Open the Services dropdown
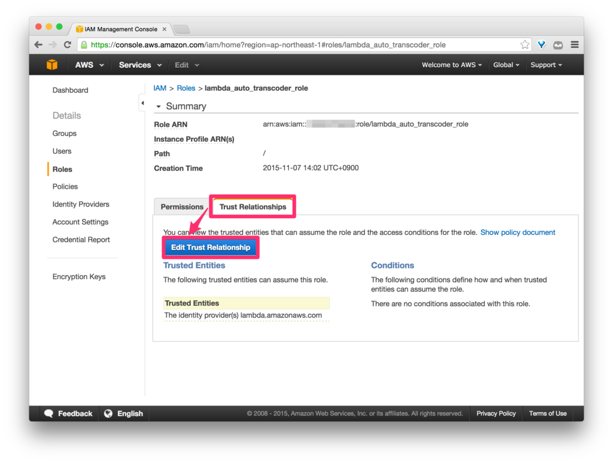613x463 pixels. click(x=140, y=65)
